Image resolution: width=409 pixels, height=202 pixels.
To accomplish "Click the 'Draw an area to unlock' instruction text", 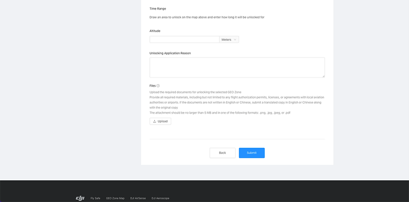I will pos(207,17).
